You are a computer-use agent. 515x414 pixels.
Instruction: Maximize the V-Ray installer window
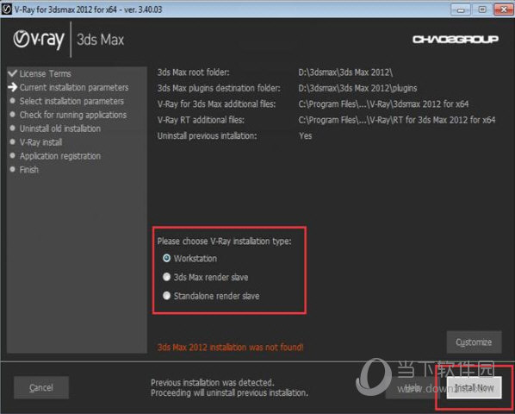click(482, 9)
